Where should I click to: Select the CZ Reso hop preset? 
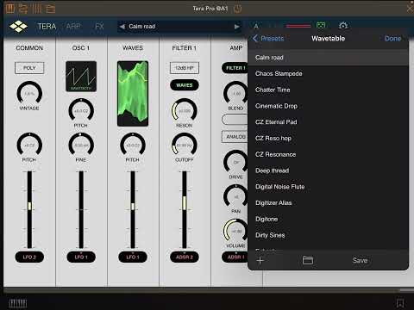pyautogui.click(x=328, y=139)
